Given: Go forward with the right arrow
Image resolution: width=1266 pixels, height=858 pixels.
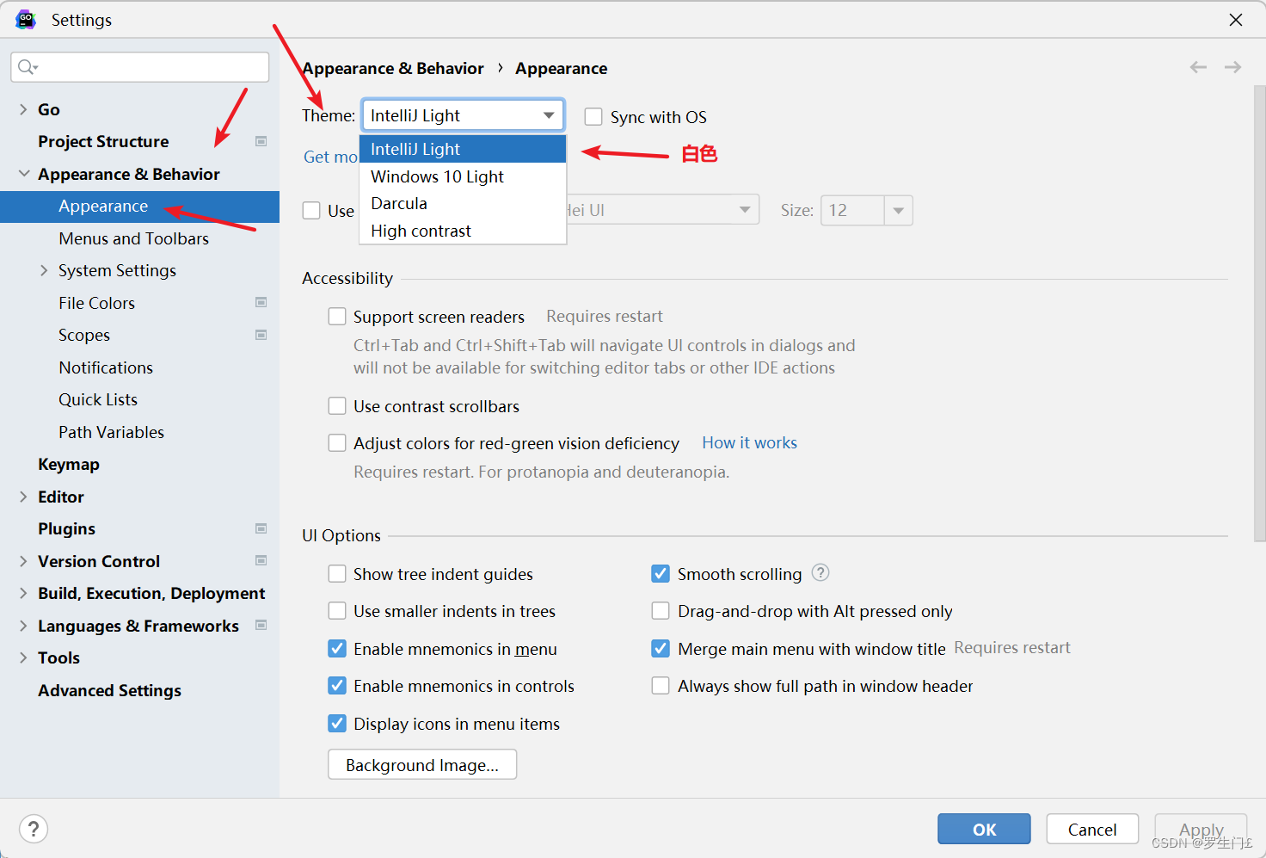Looking at the screenshot, I should [1232, 67].
